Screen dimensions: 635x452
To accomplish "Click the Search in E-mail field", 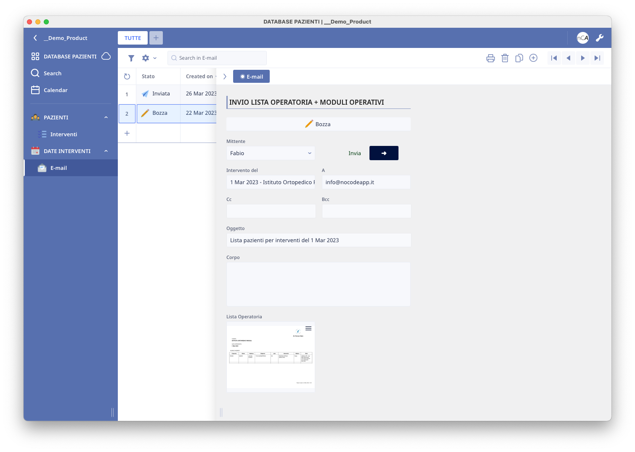I will (217, 58).
